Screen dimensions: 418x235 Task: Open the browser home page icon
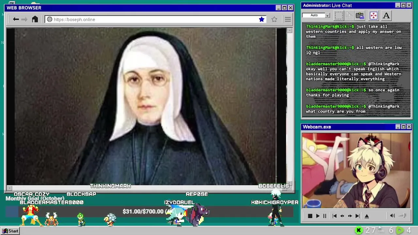pyautogui.click(x=35, y=19)
